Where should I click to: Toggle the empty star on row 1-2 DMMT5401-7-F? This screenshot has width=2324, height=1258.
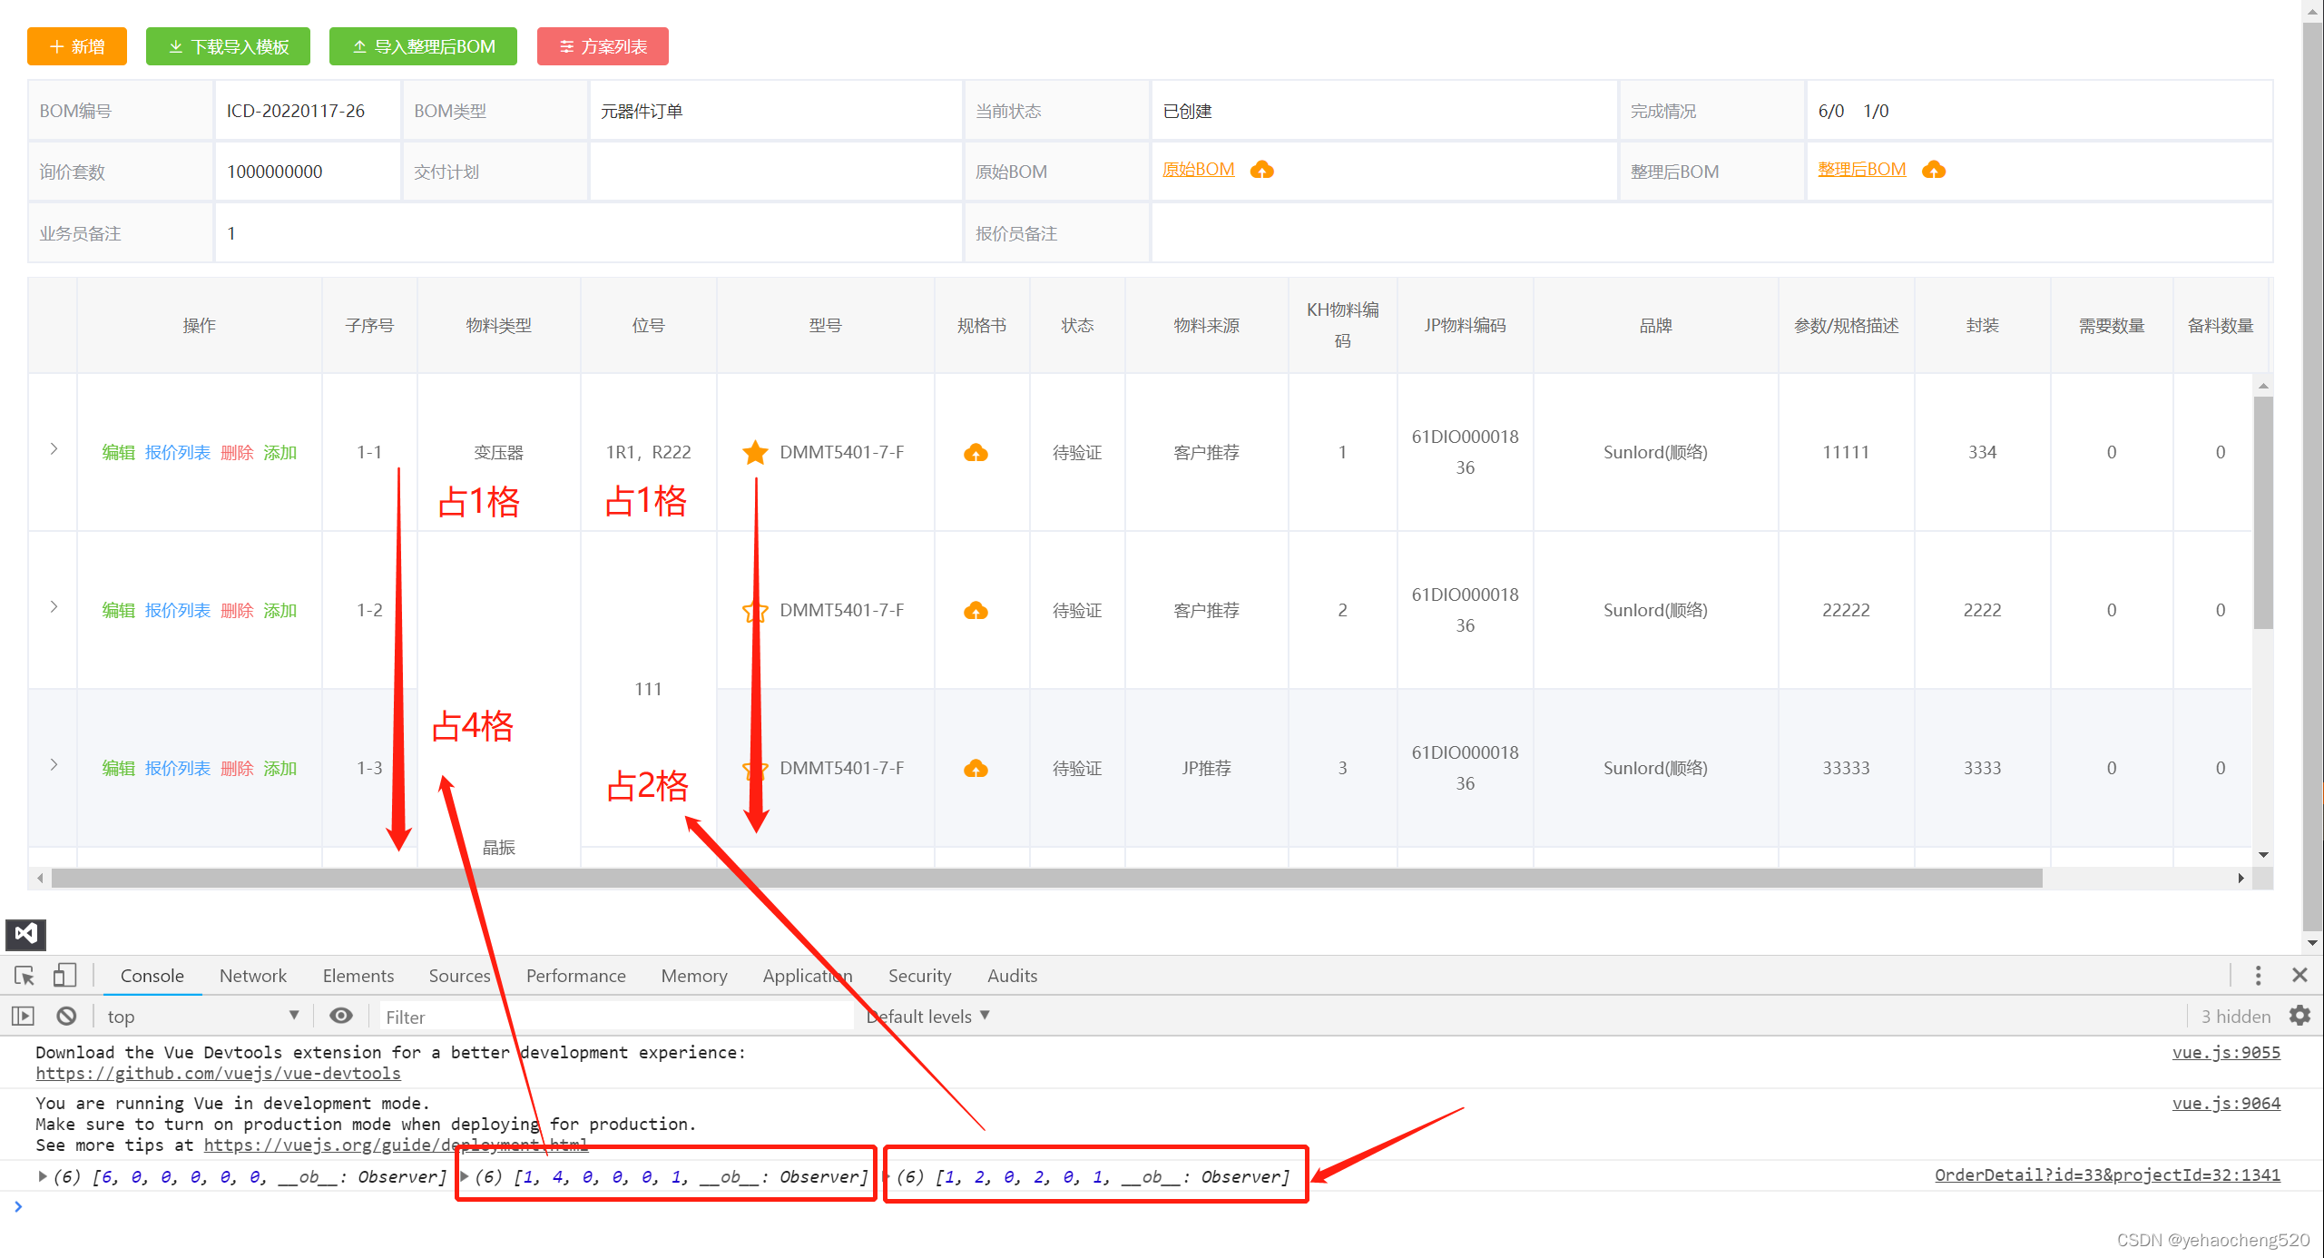point(755,610)
